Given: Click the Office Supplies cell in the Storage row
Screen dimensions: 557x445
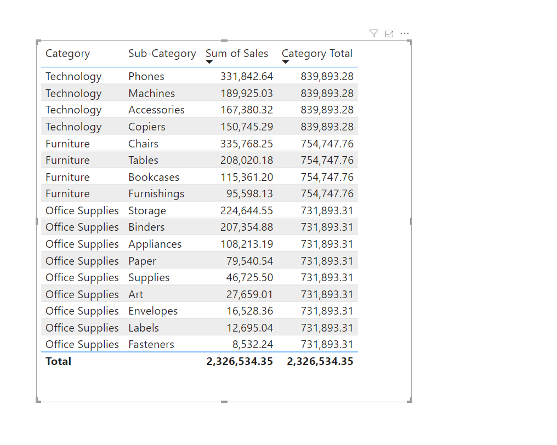Looking at the screenshot, I should [82, 211].
